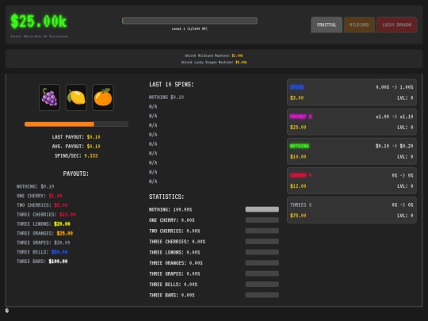Buy the SPEED upgrade for $3.00
Screen dimensions: 428x321
point(352,92)
